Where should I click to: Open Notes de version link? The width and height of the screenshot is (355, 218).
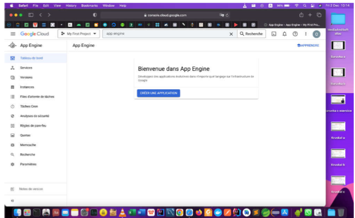coord(31,189)
